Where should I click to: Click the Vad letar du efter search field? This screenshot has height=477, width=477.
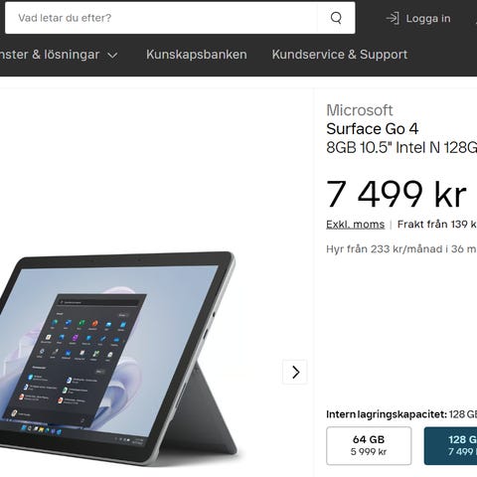coord(161,18)
